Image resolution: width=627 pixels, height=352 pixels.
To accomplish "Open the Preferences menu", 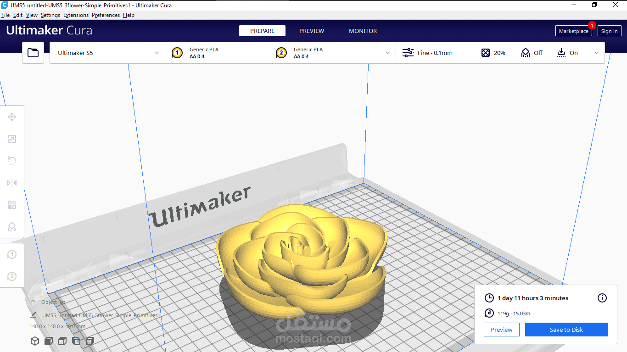I will pos(106,15).
